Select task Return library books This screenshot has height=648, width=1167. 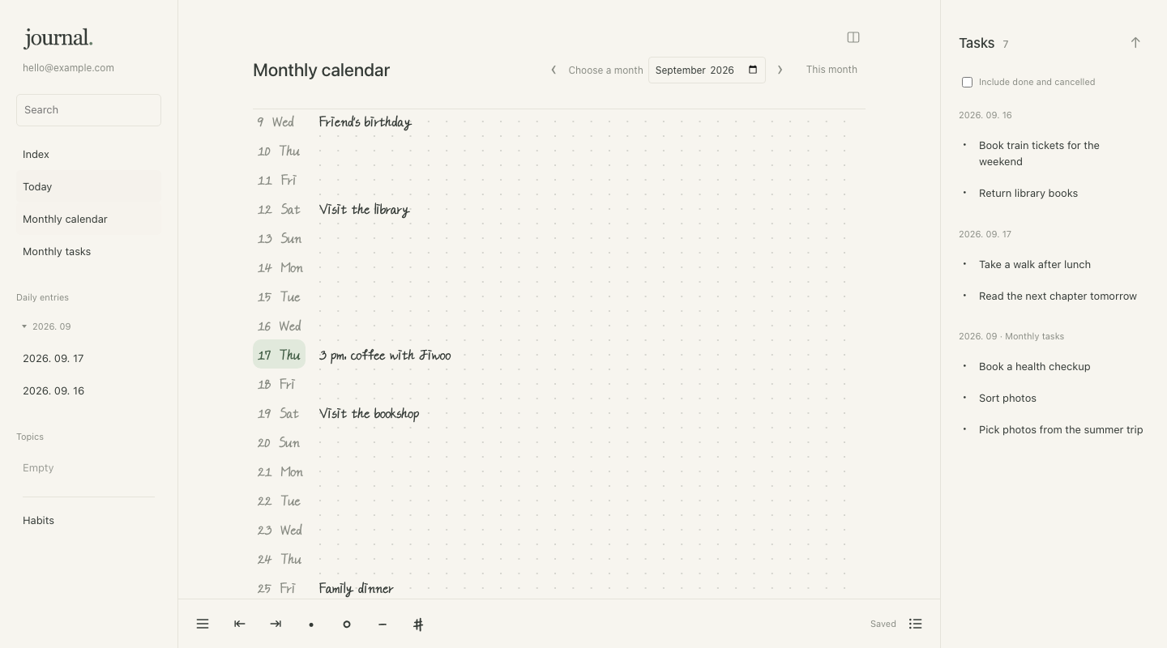point(1028,193)
